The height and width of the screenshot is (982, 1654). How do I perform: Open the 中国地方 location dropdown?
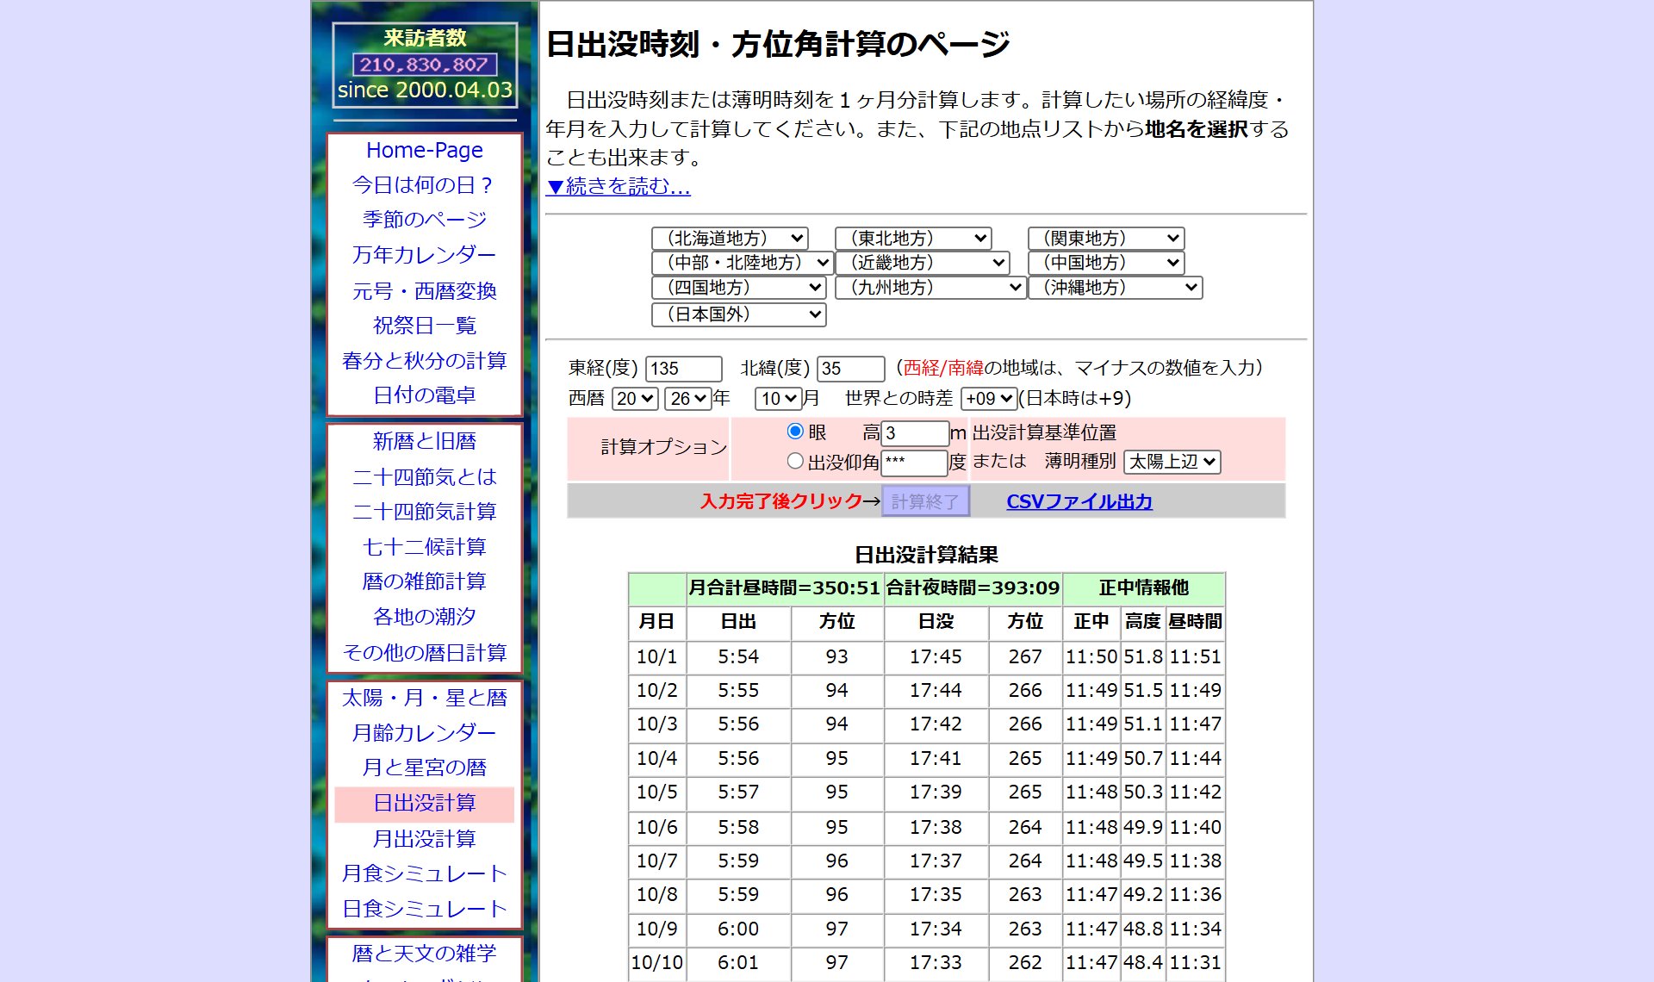click(x=1106, y=263)
